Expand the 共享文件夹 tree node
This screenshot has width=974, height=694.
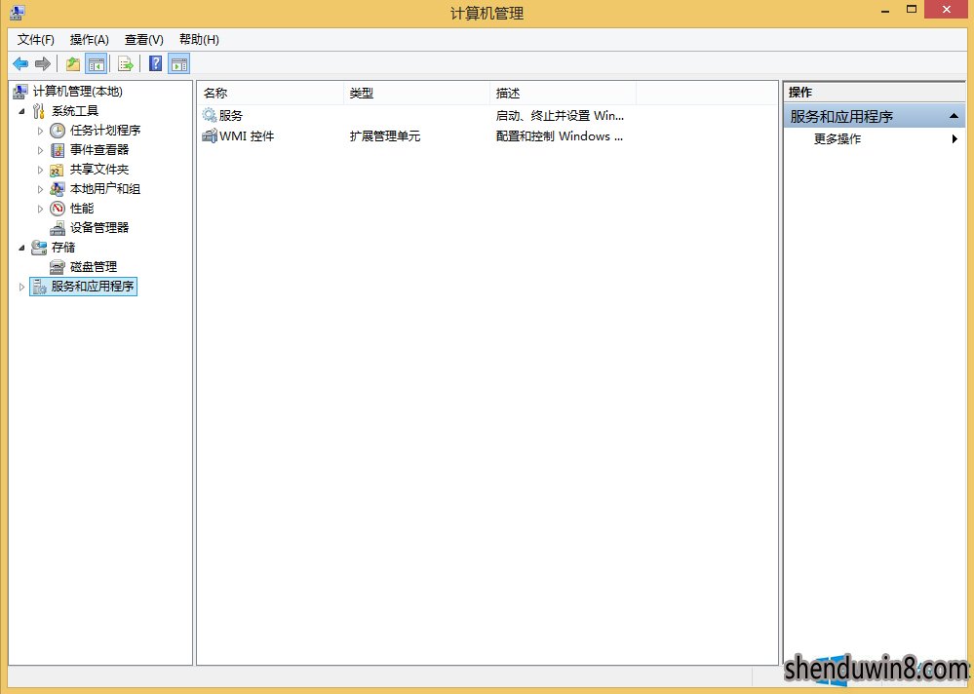40,170
